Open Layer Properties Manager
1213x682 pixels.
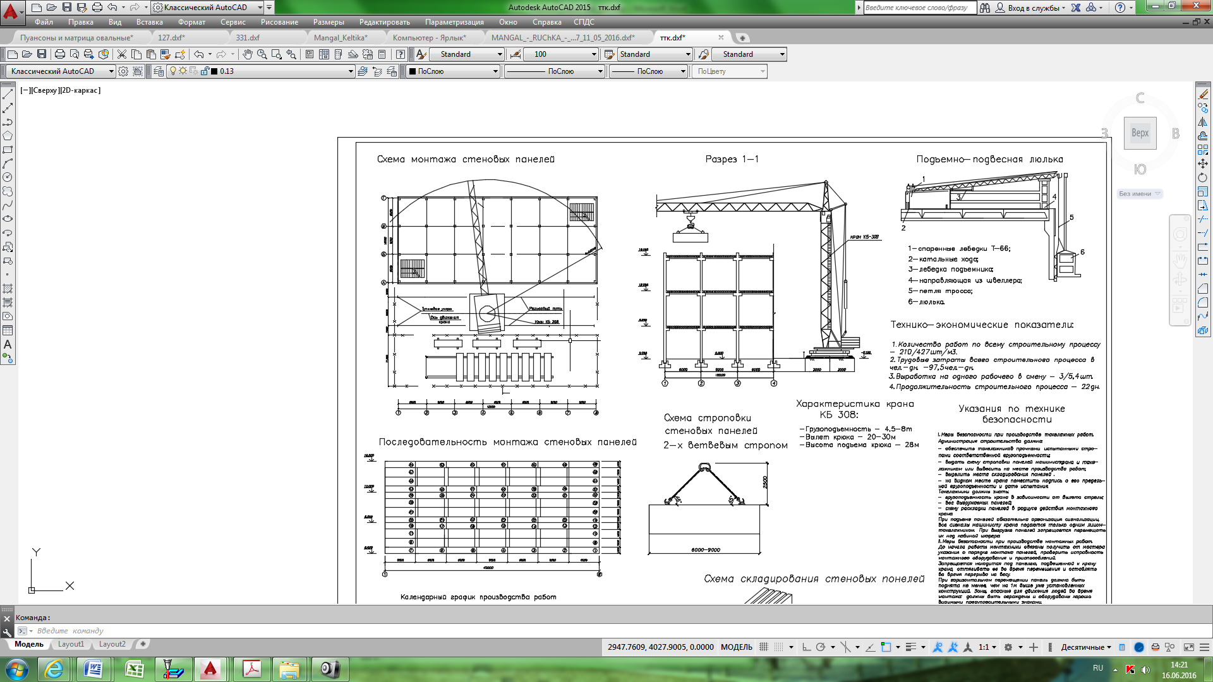coord(159,71)
